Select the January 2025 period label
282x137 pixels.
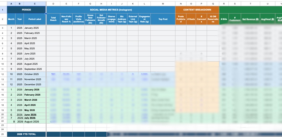coord(35,28)
